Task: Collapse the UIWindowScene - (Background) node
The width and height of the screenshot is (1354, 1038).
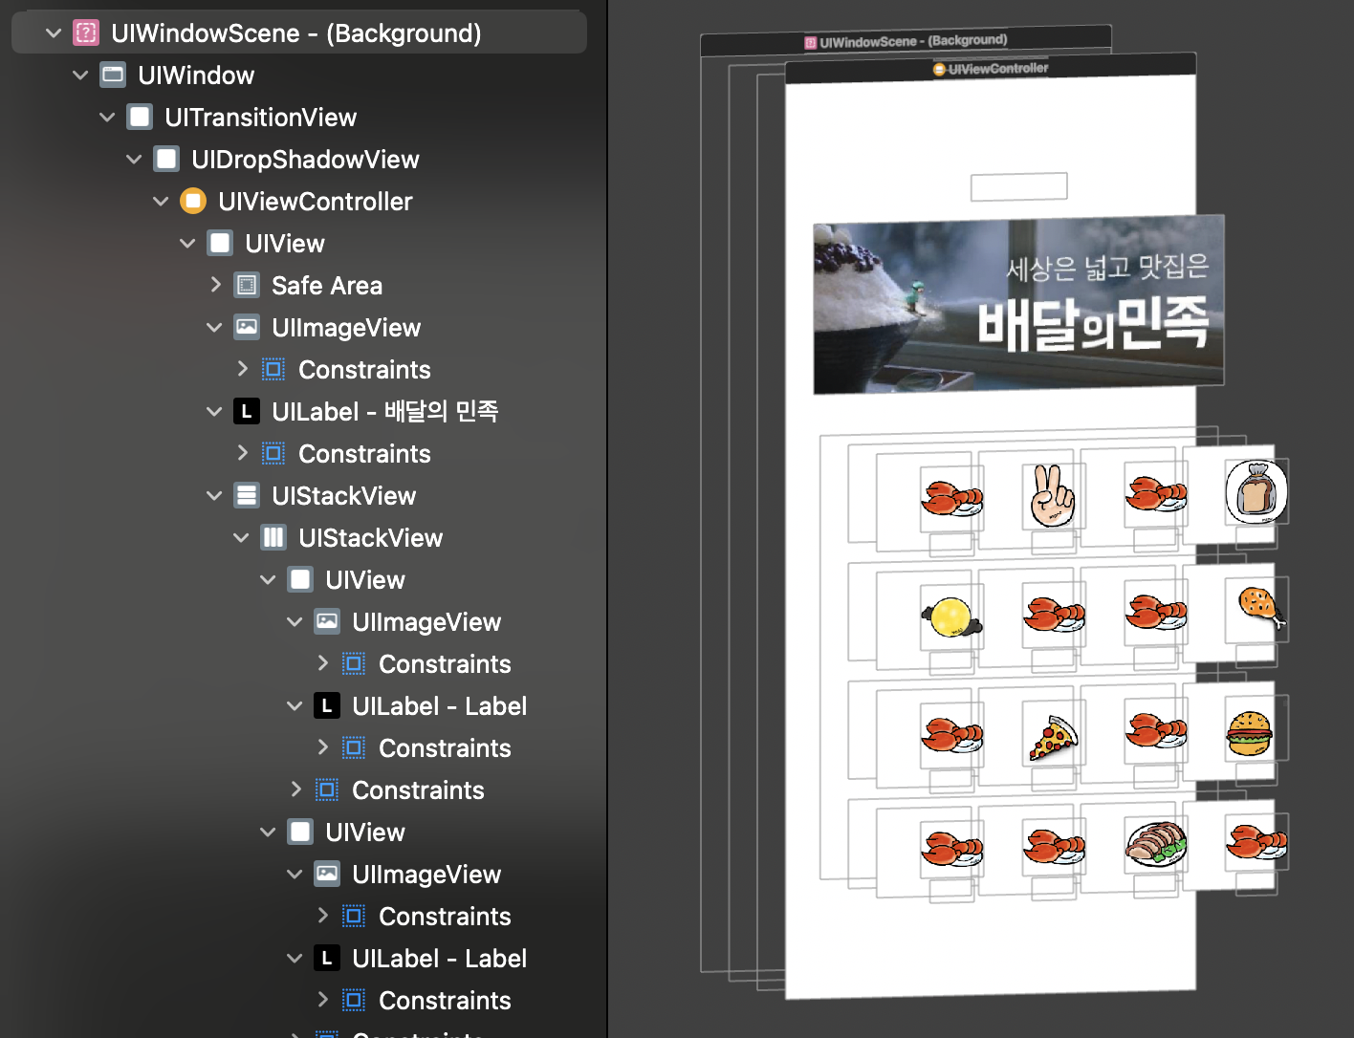Action: coord(54,33)
